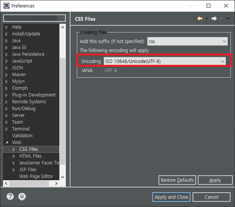
Task: Select the Validation preference page
Action: pos(22,136)
